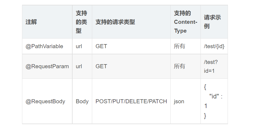This screenshot has width=258, height=130.
Task: Click the Body type cell
Action: click(82, 101)
